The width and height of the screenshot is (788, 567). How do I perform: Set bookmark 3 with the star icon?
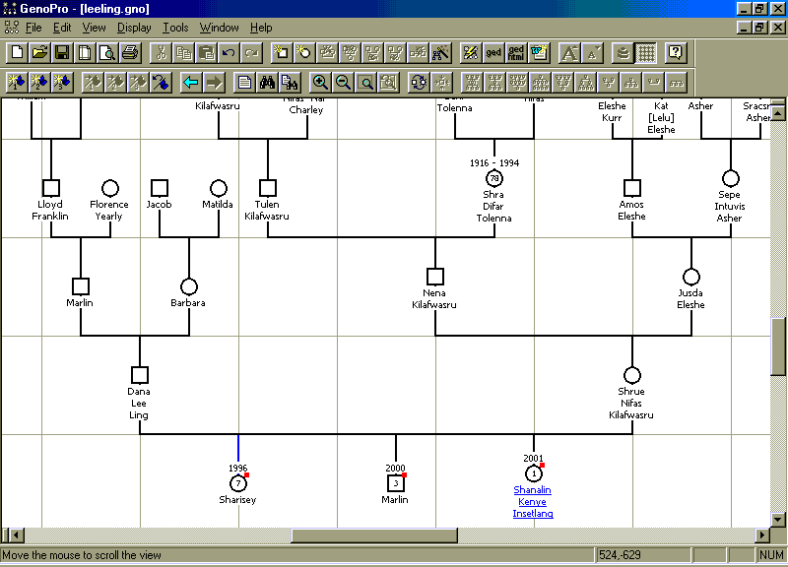pos(62,83)
